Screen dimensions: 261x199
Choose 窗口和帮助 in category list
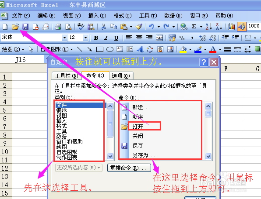(x=70, y=142)
